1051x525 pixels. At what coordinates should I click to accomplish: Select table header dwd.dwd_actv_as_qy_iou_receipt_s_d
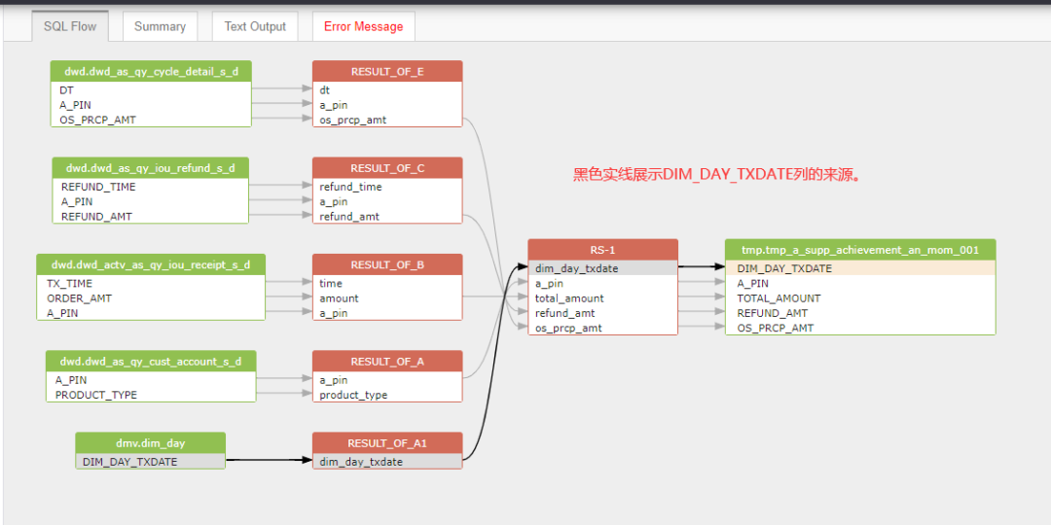[151, 263]
